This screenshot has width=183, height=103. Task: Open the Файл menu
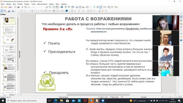point(3,4)
